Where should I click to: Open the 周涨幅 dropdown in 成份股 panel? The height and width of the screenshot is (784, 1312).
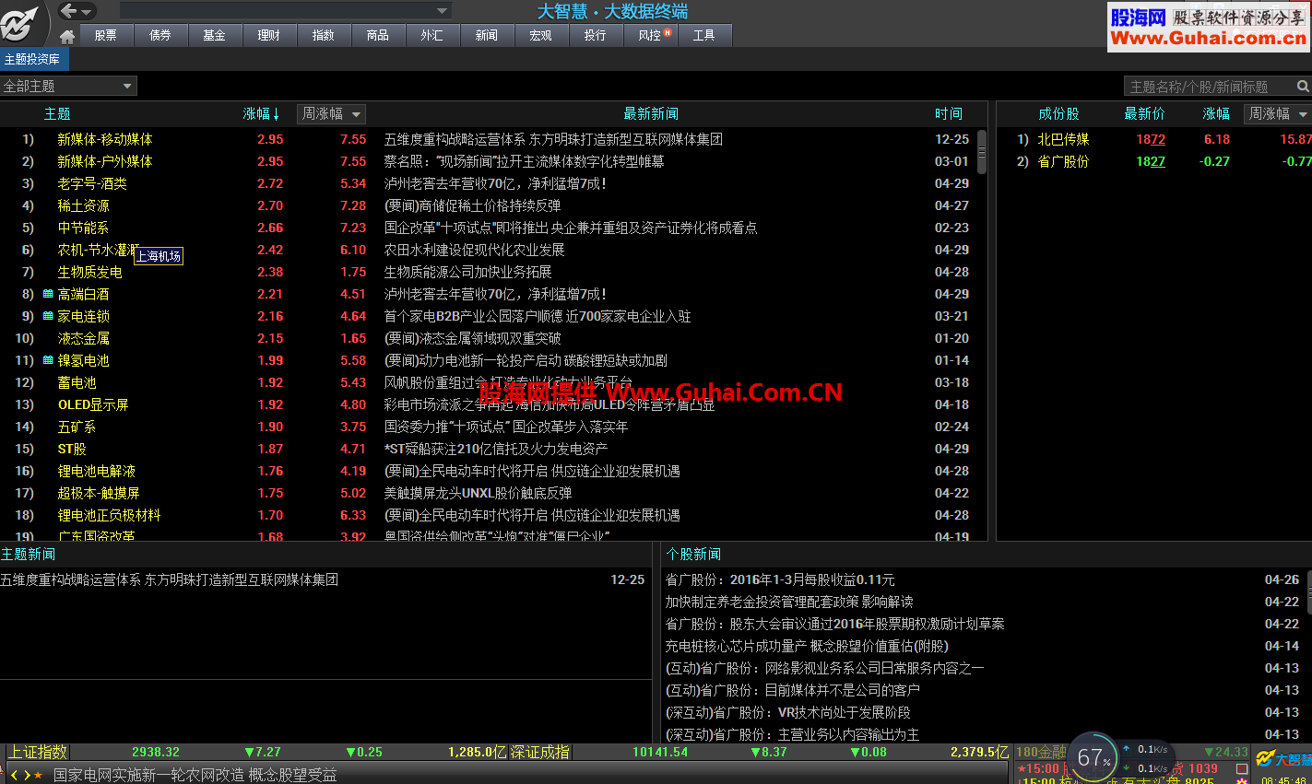[x=1278, y=113]
